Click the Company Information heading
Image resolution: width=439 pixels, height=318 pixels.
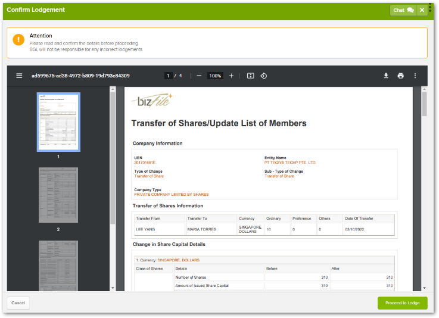157,144
